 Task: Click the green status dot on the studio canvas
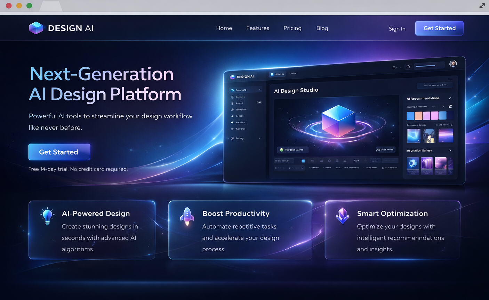[x=281, y=150]
